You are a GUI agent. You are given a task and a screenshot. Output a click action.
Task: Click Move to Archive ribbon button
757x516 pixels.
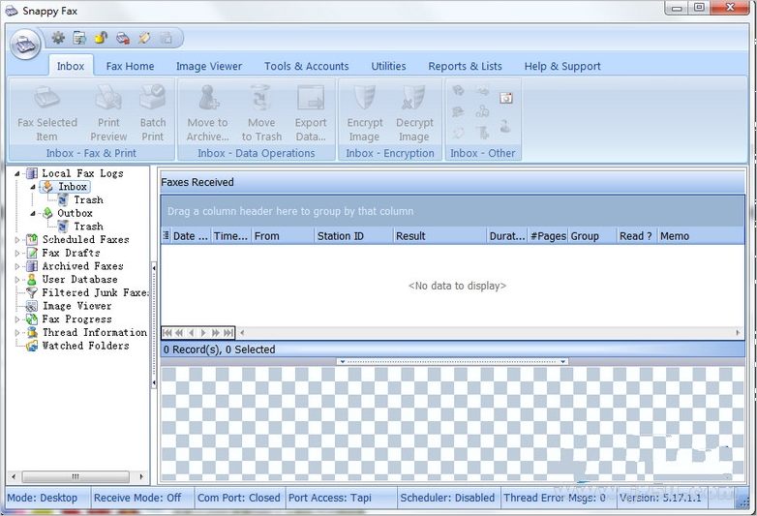[207, 113]
